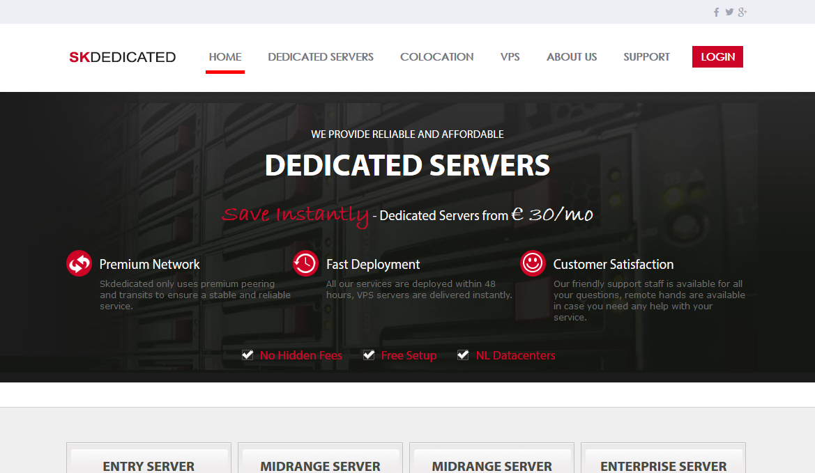Viewport: 815px width, 473px height.
Task: Click the Fast Deployment clock icon
Action: (305, 263)
